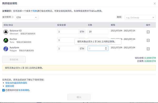The image size is (158, 103).
Task: Toggle the 已悉知并同意 terms checkbox
Action: [3, 90]
